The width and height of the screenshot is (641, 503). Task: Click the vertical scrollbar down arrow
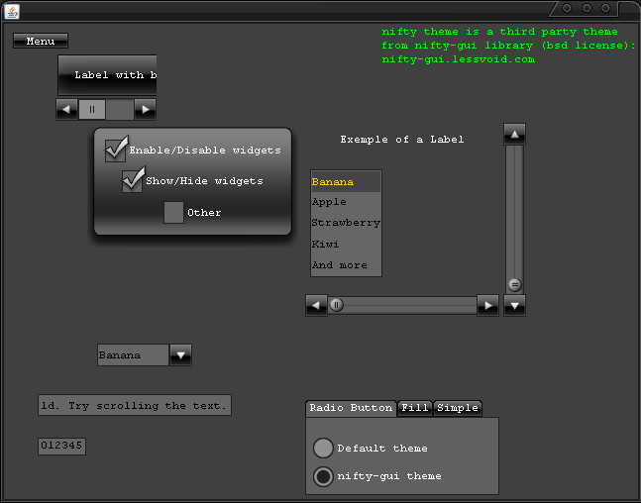514,305
